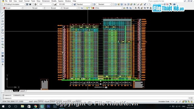
Task: Select the Multiline Text tool
Action: (x=3, y=64)
